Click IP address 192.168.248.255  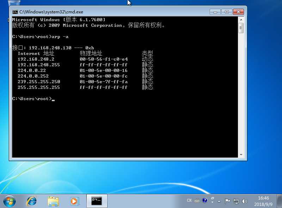[39, 65]
